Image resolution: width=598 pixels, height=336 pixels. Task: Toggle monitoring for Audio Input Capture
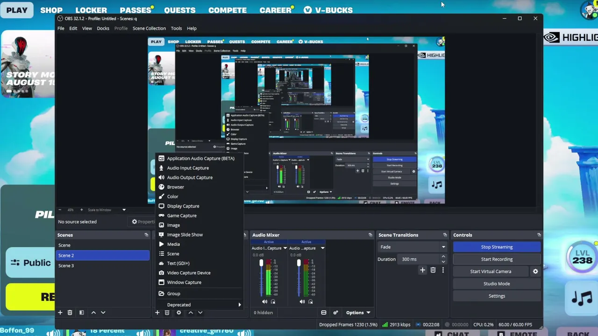[273, 302]
